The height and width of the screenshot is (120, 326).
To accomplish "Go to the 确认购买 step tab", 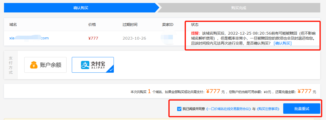I will pyautogui.click(x=81, y=8).
